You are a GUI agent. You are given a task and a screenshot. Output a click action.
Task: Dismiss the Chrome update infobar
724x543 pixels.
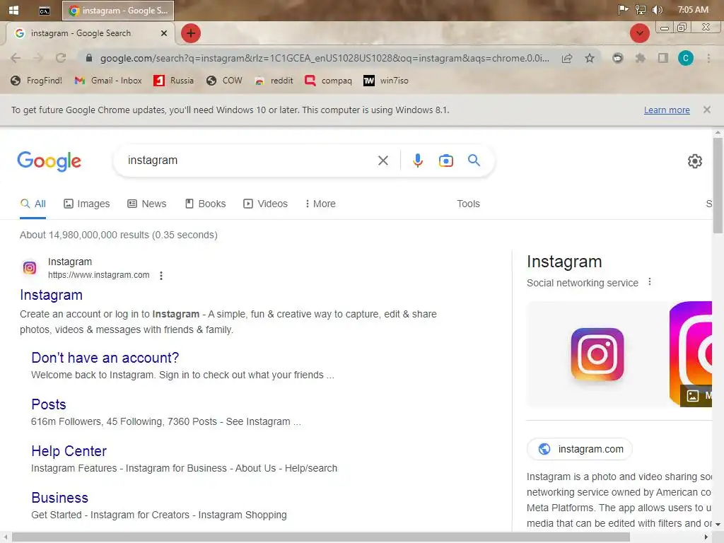(707, 110)
